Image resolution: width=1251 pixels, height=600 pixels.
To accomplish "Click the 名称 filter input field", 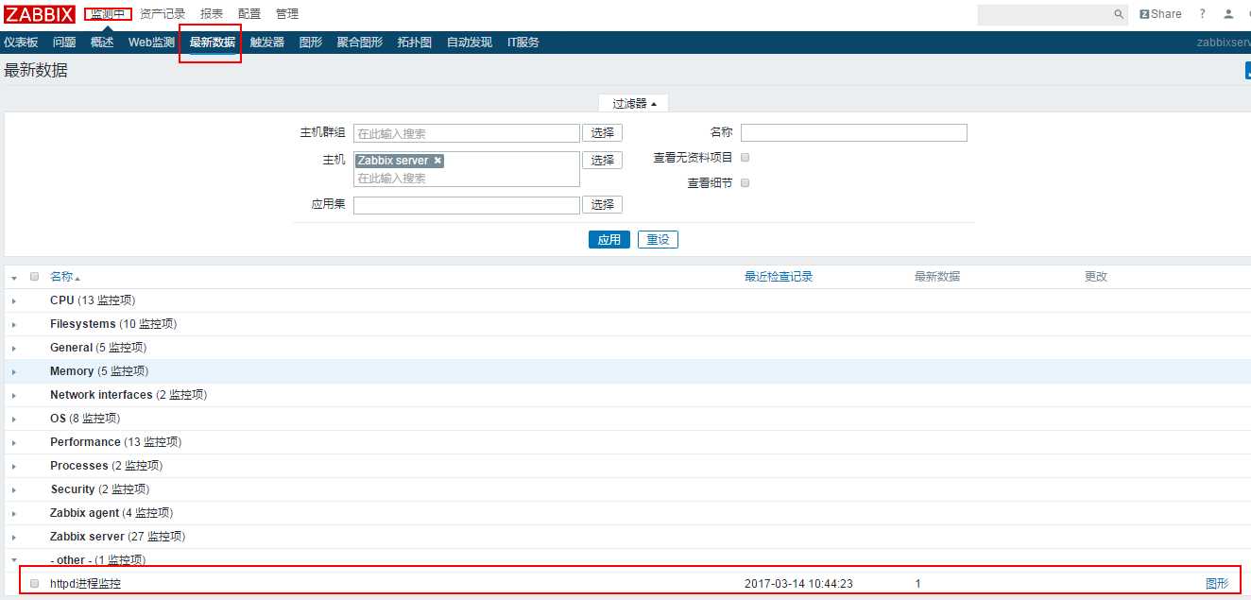I will 854,133.
